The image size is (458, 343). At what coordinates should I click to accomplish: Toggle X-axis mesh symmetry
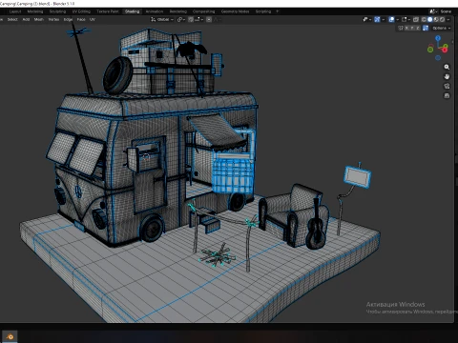[406, 28]
